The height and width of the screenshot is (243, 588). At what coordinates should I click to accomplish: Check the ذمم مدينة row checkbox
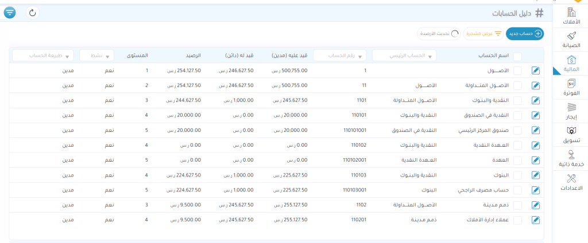(x=517, y=205)
